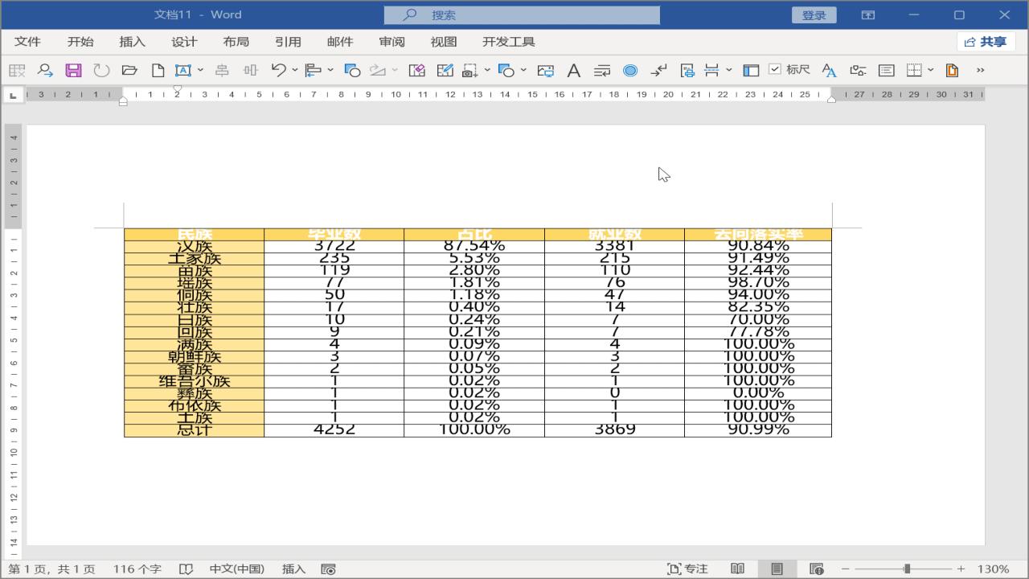Open the text box dropdown arrow

[200, 71]
